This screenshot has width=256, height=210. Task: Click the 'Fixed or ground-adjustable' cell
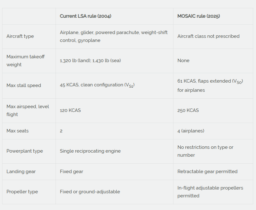click(x=90, y=192)
